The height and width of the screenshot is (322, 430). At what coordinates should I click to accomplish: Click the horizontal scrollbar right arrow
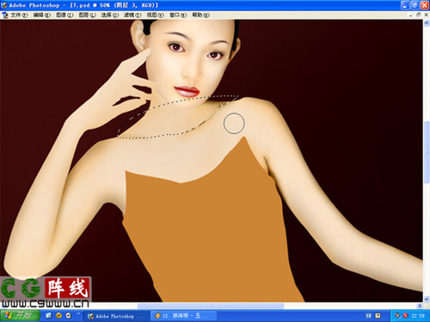[420, 306]
